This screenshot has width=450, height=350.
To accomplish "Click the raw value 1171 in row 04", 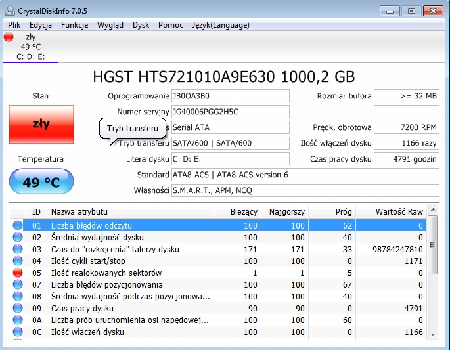I will coord(414,261).
